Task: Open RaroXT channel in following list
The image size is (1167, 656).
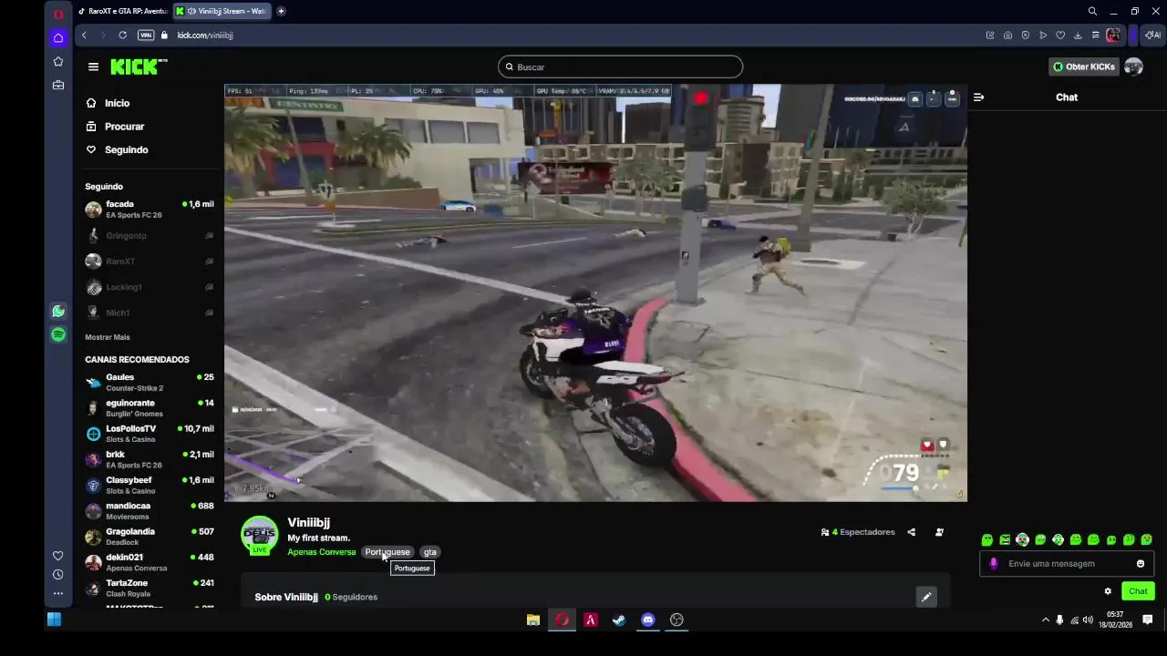Action: (150, 261)
